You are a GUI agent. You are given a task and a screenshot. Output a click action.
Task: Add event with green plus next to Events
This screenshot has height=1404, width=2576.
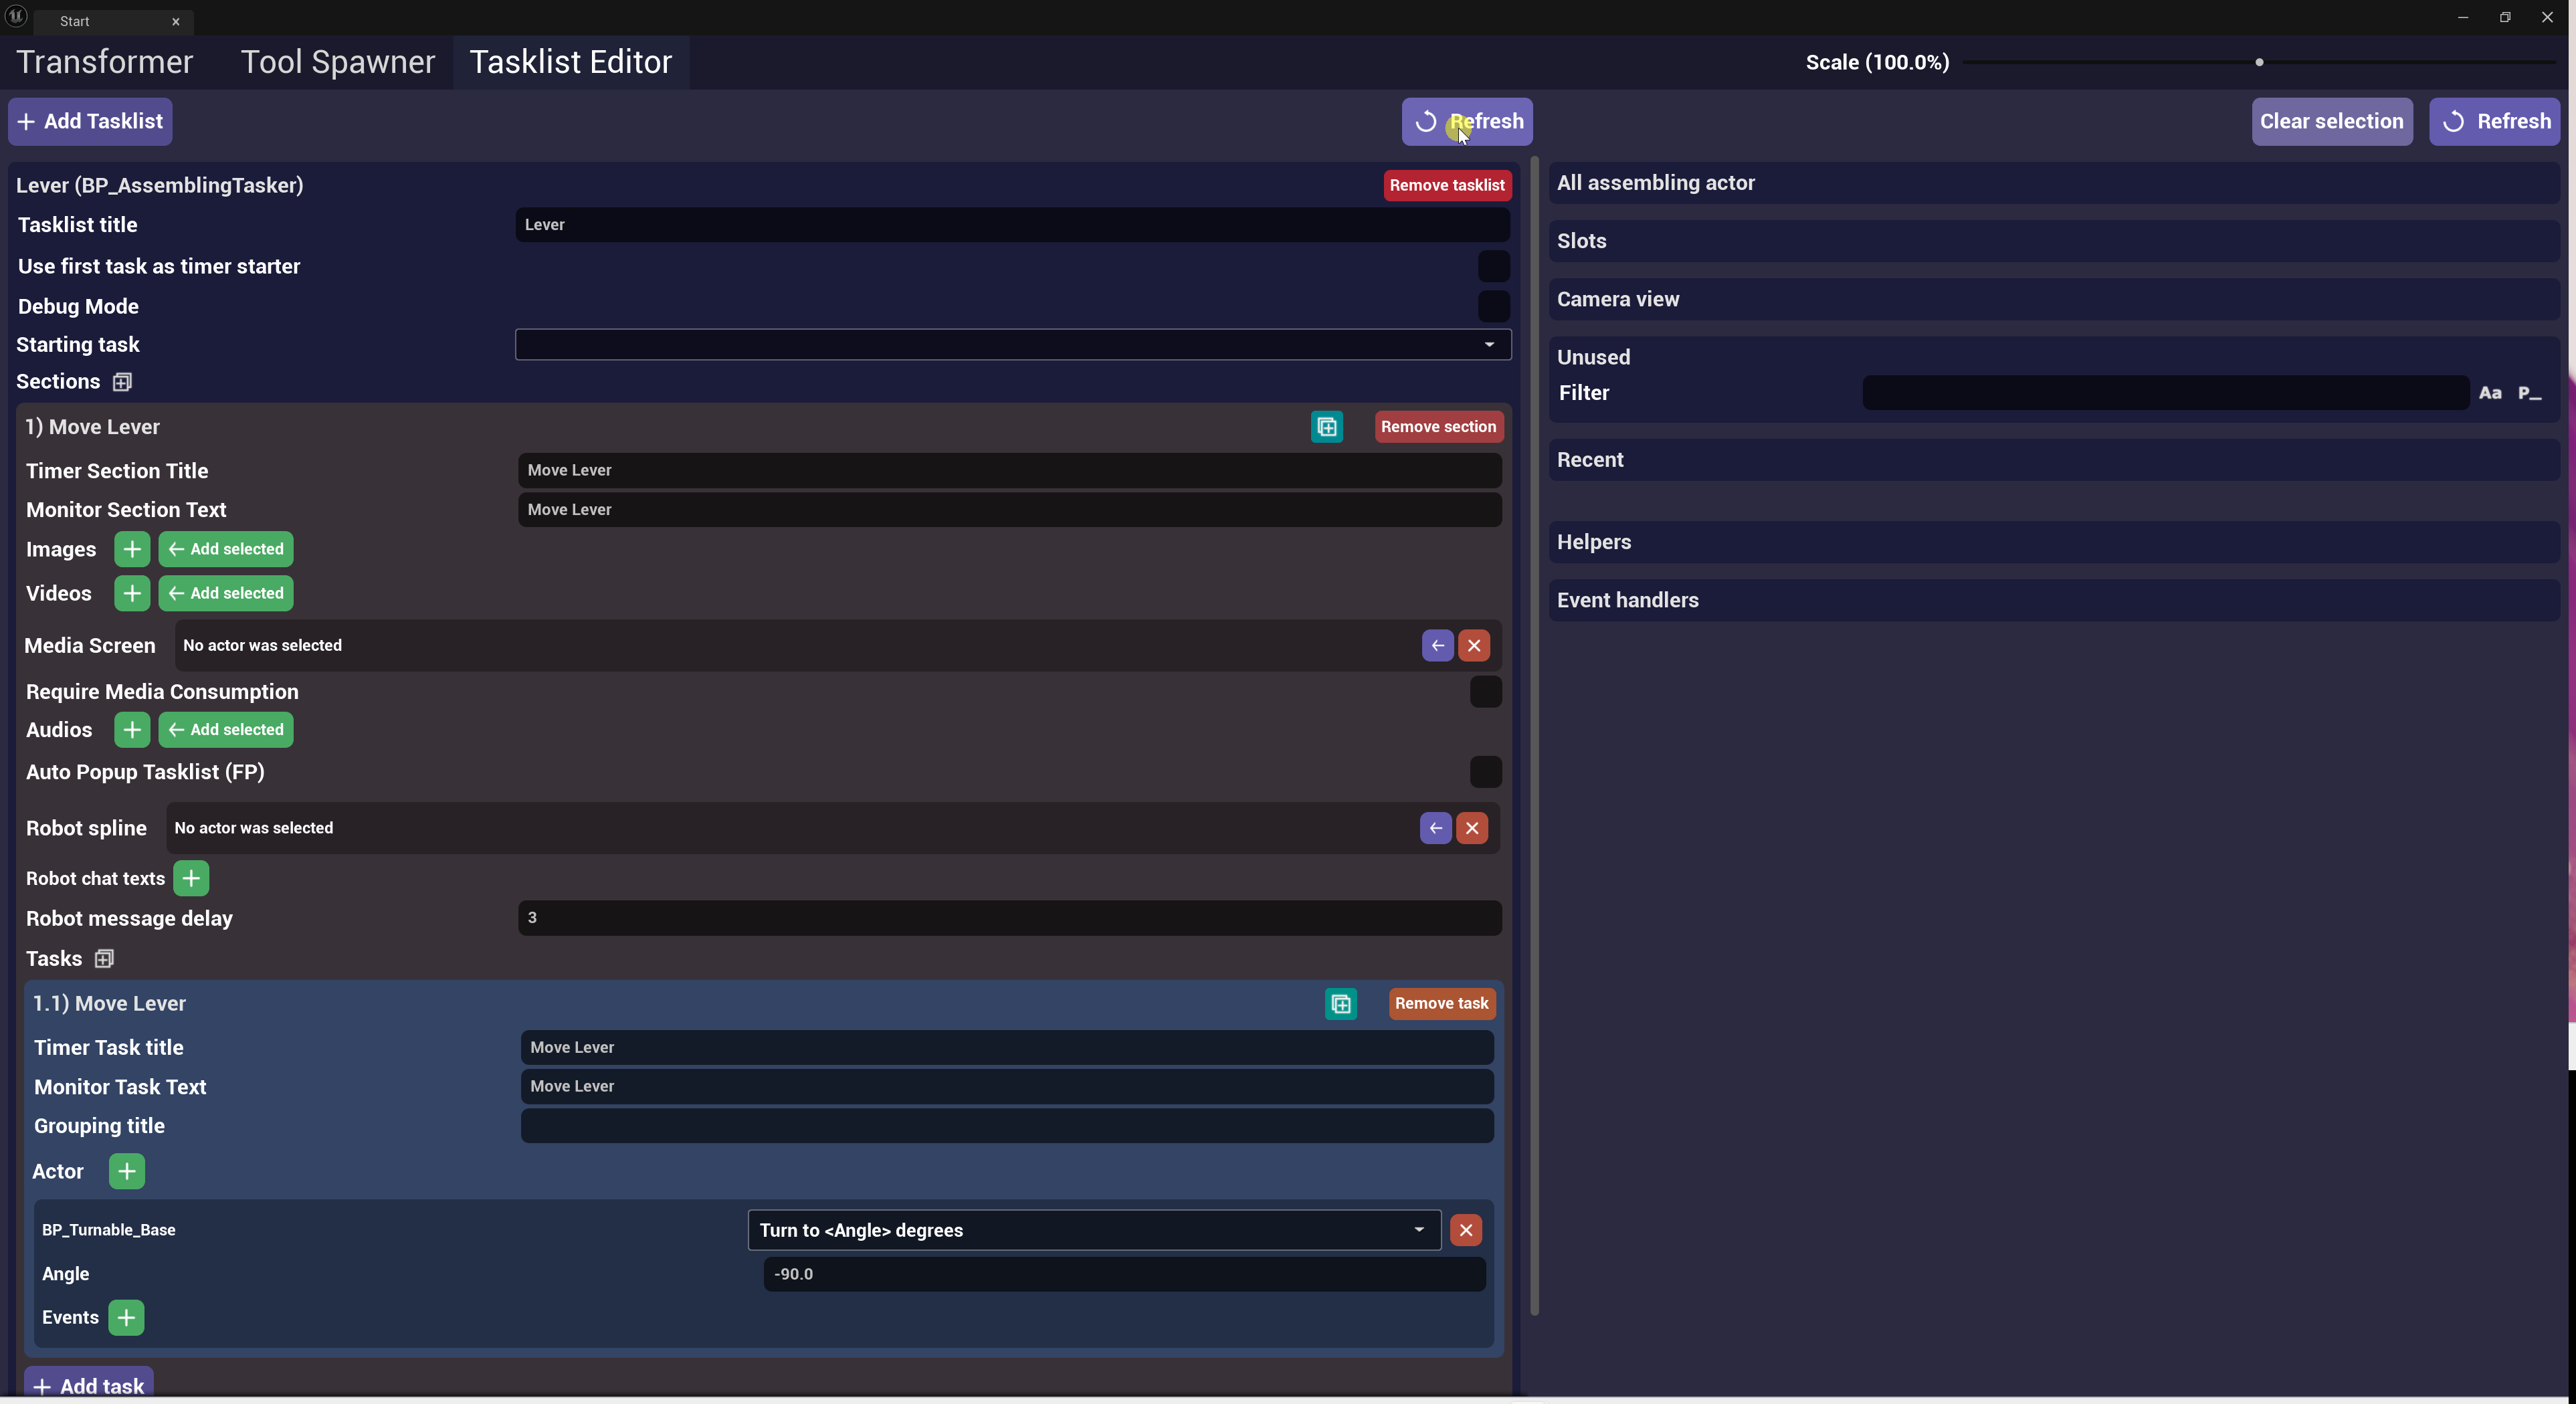pyautogui.click(x=126, y=1317)
